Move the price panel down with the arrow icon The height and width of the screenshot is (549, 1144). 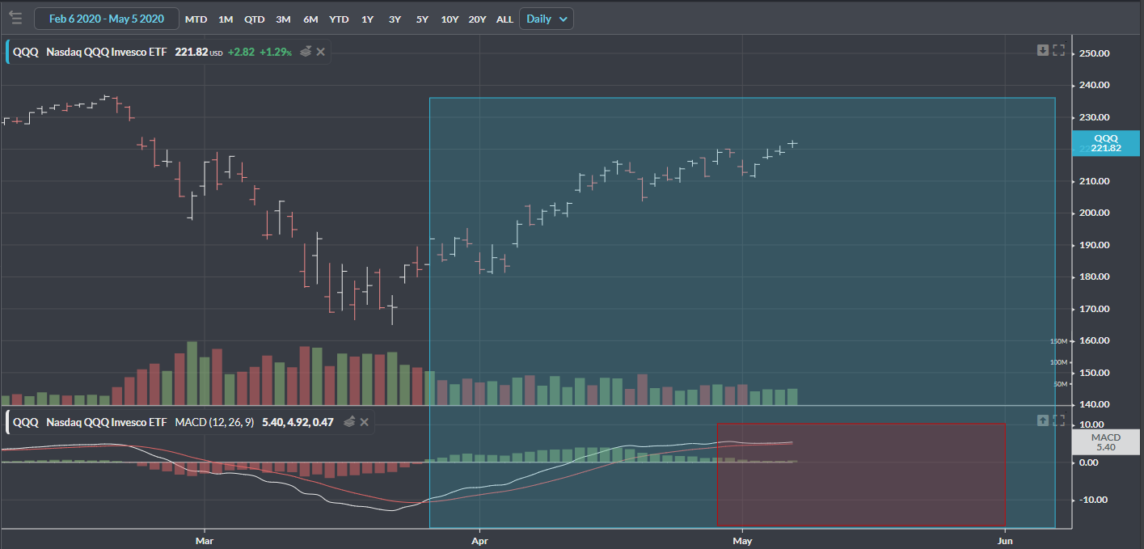click(x=1043, y=50)
